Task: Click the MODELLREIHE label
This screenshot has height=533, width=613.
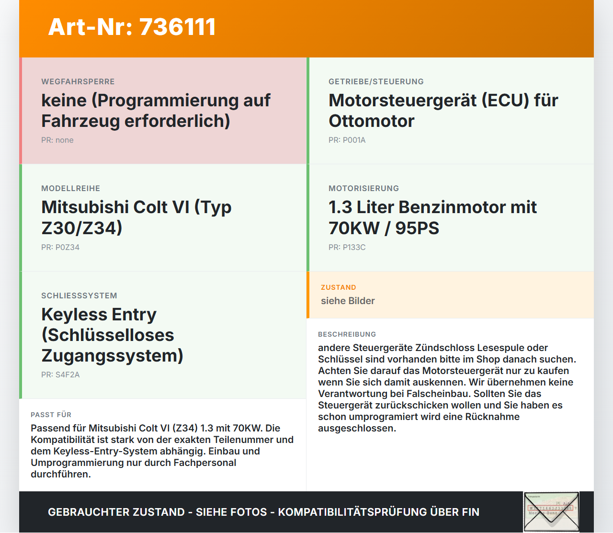Action: [x=71, y=189]
